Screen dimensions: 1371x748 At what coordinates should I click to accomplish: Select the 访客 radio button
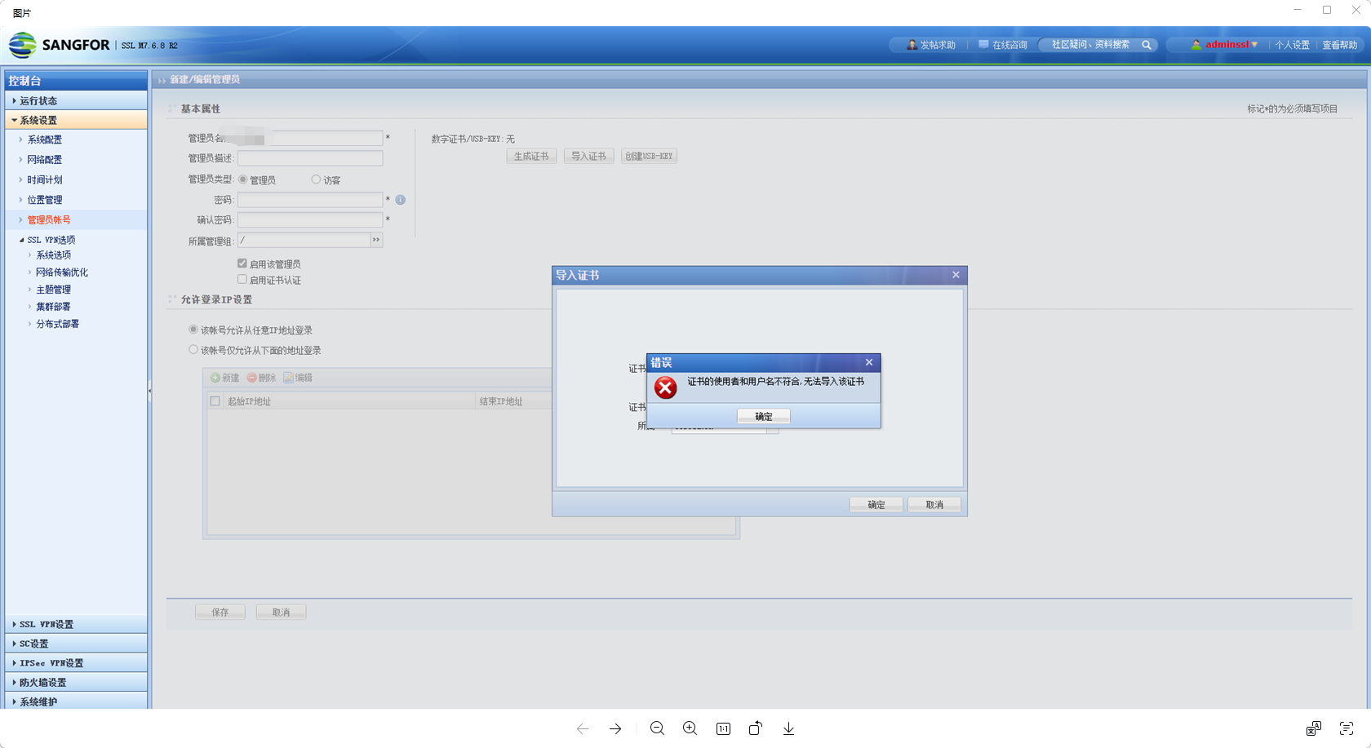point(316,179)
